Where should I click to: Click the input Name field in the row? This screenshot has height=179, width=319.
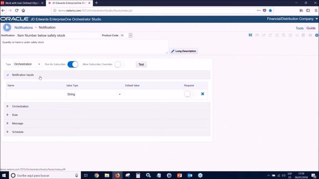[x=36, y=94]
